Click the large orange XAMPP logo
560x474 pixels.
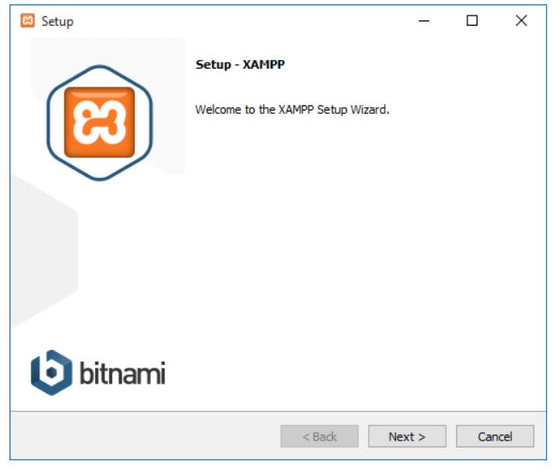point(99,123)
